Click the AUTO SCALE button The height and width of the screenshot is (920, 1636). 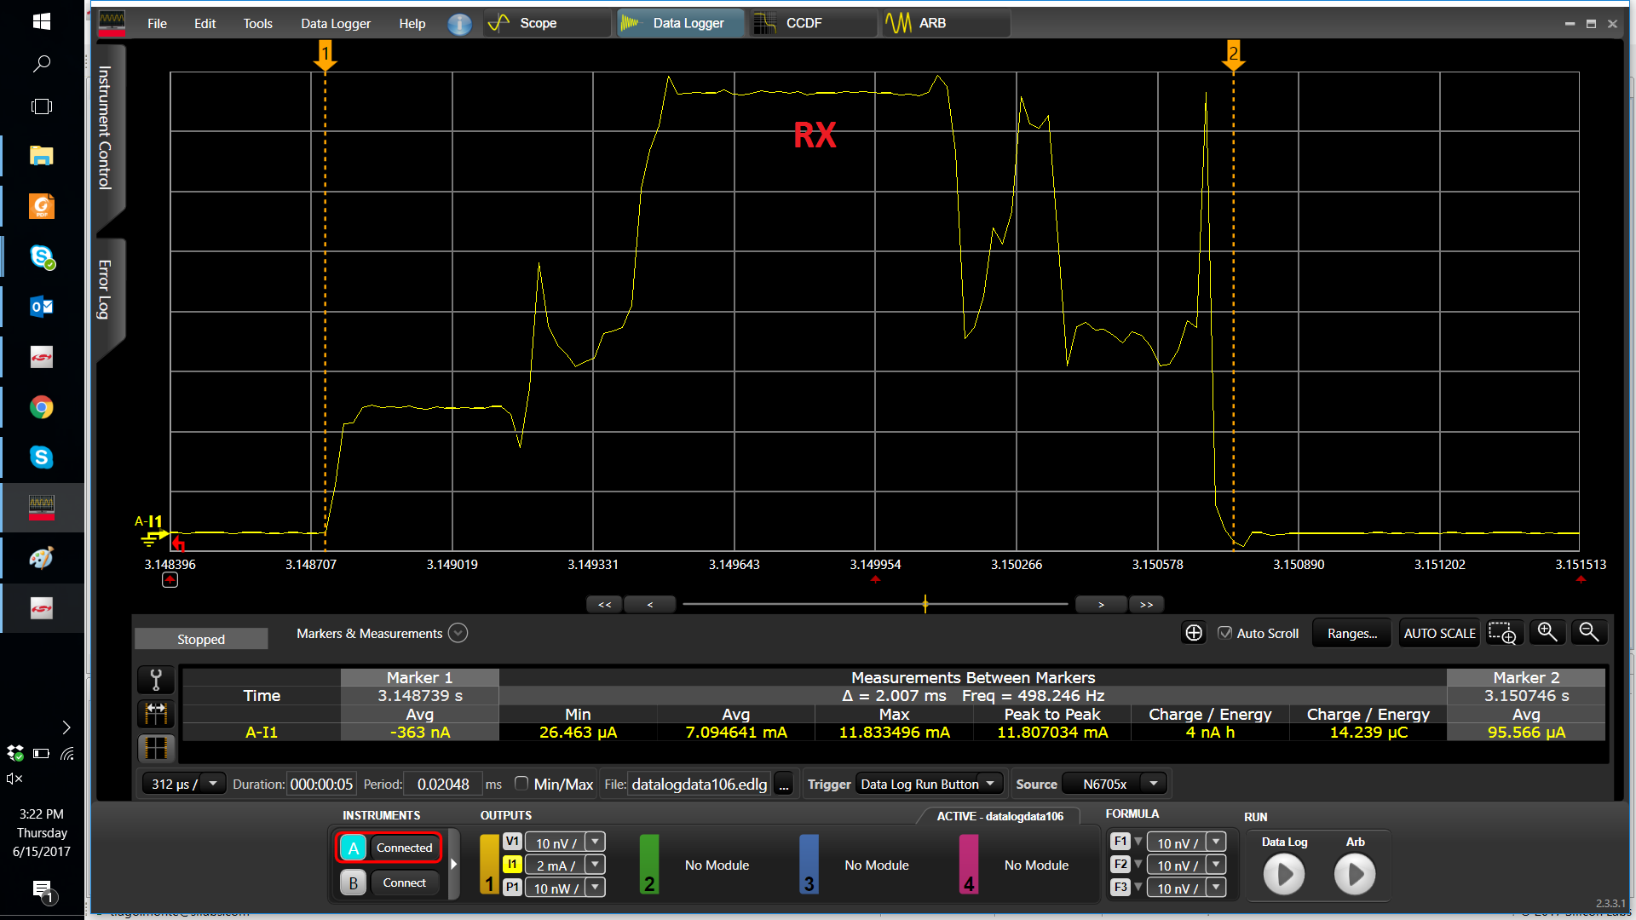click(1439, 633)
